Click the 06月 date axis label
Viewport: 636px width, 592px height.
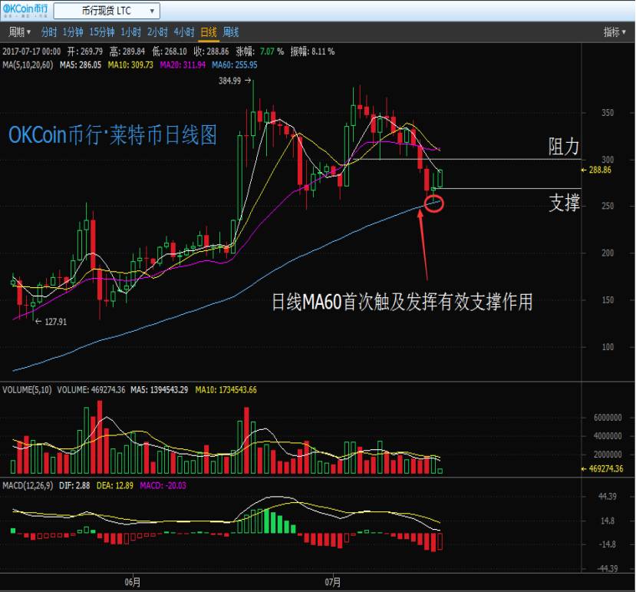coord(132,582)
